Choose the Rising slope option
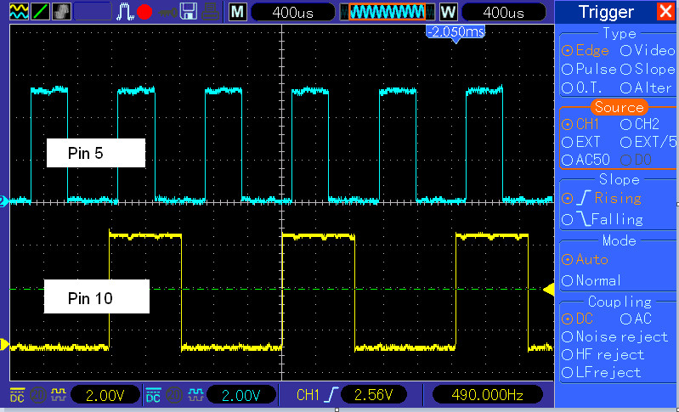The image size is (679, 412). 602,198
